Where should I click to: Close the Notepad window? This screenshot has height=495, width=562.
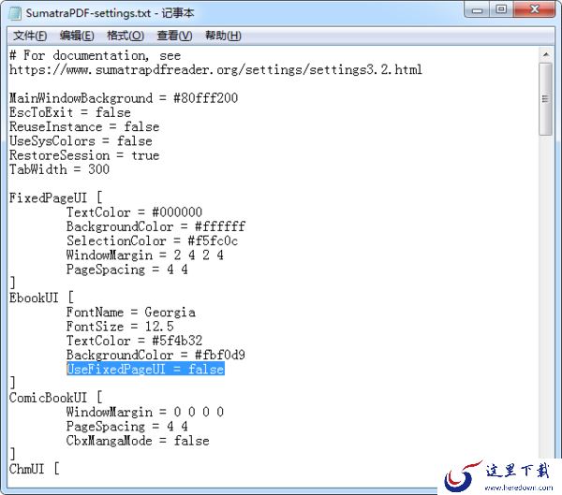point(535,9)
